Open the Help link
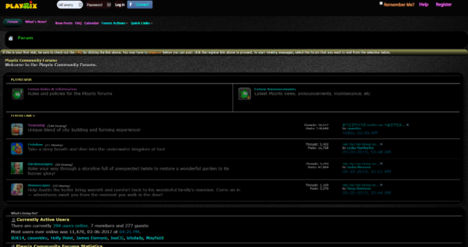Image resolution: width=468 pixels, height=247 pixels. [423, 5]
